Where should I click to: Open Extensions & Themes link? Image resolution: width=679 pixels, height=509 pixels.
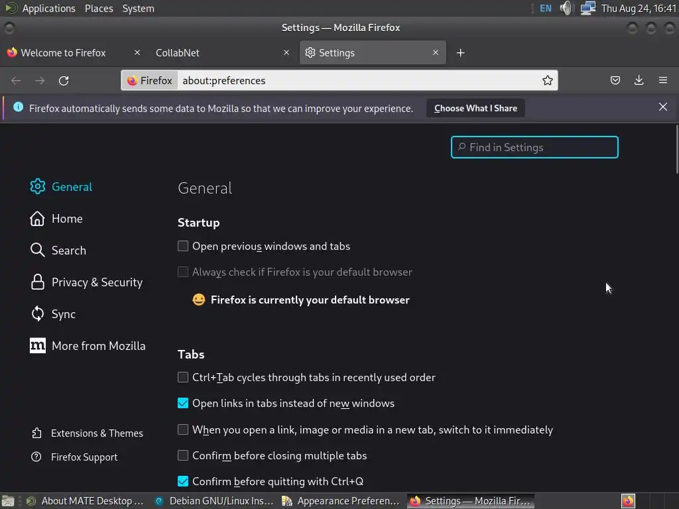pos(87,433)
